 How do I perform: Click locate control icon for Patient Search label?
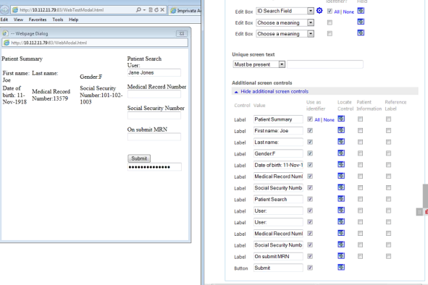[x=341, y=199]
